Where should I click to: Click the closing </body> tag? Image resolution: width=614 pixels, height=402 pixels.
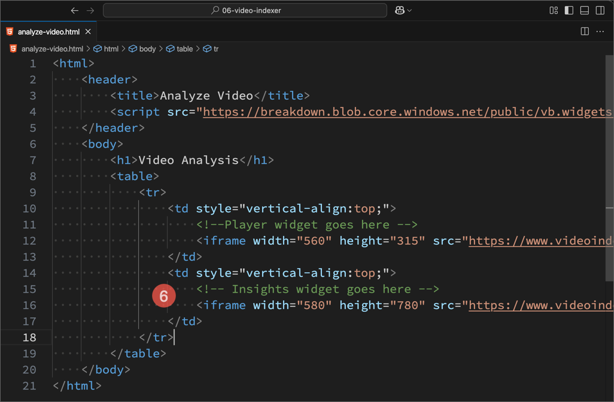(x=106, y=370)
